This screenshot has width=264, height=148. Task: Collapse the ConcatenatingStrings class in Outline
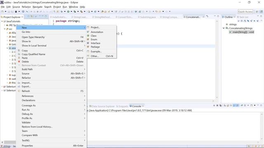[x=224, y=28]
